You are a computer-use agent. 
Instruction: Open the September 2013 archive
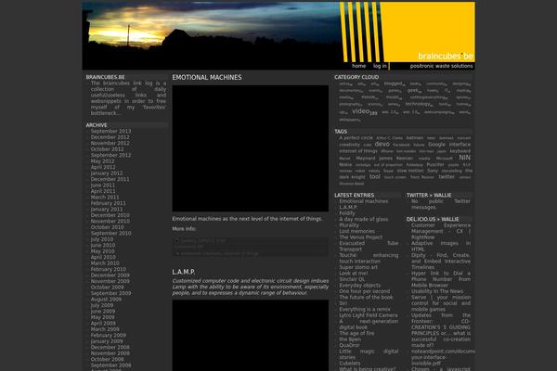pos(110,132)
